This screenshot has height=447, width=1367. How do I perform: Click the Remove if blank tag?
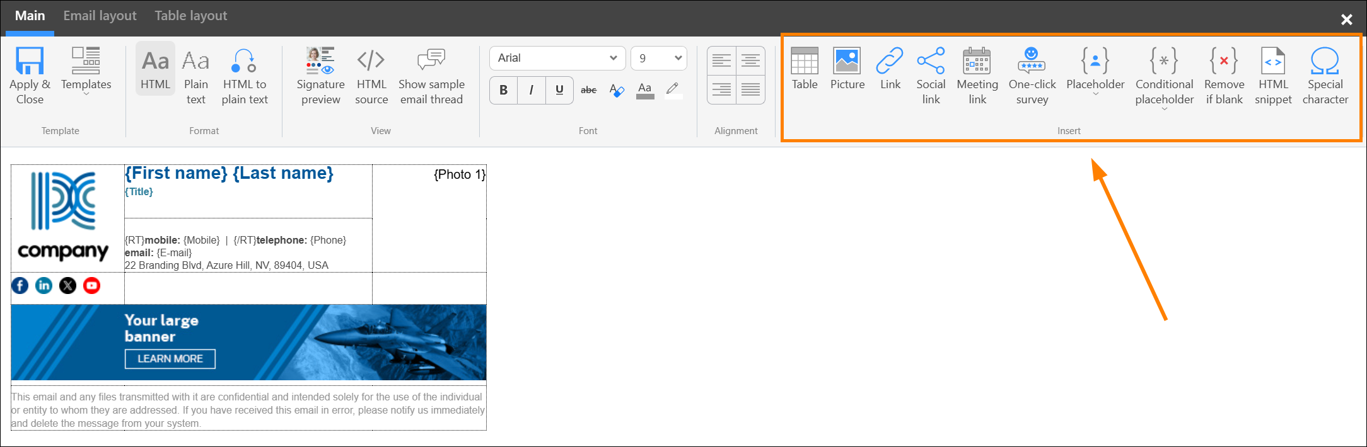[1224, 76]
